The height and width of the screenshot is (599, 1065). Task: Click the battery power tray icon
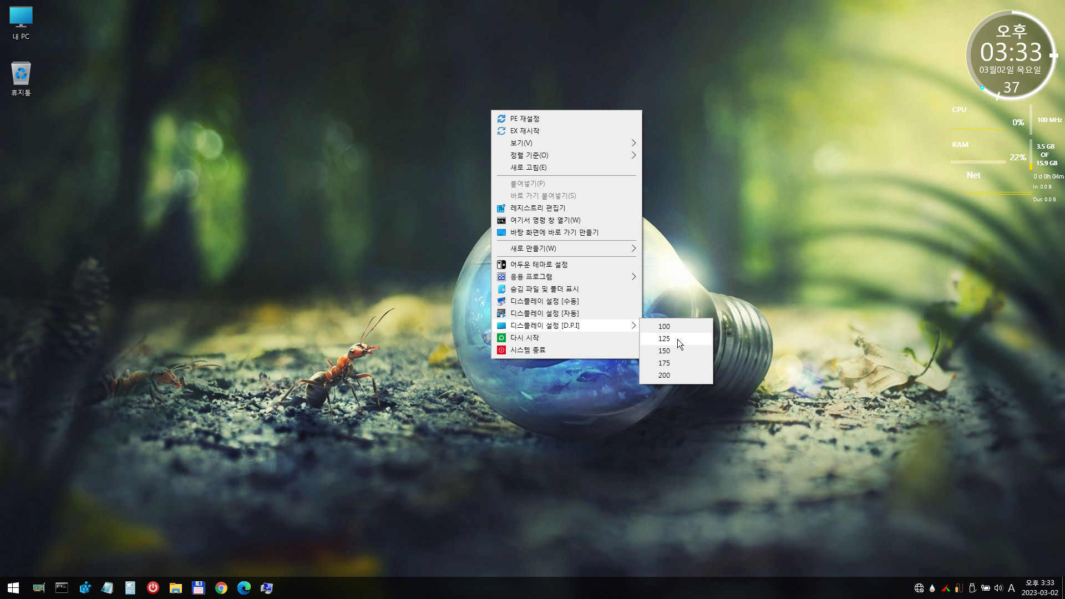(x=986, y=588)
